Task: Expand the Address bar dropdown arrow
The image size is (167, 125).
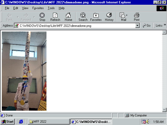Action: [138, 26]
